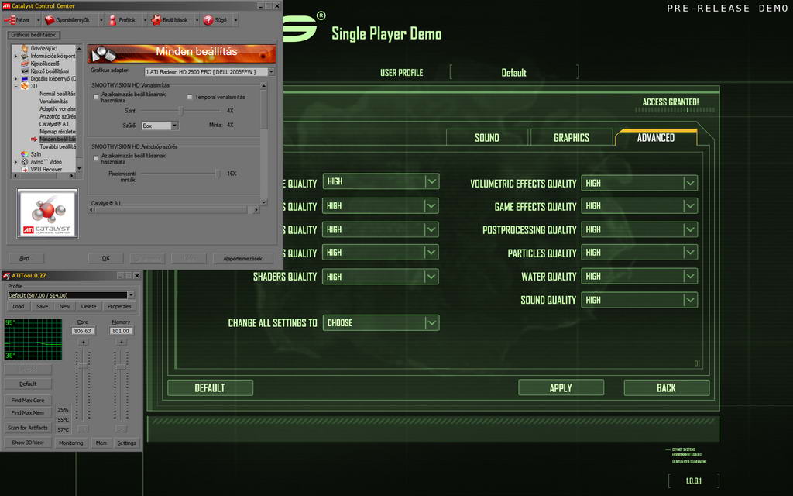Screen dimensions: 793x496
Task: Open the Nézet toolbar menu icon
Action: (10, 20)
